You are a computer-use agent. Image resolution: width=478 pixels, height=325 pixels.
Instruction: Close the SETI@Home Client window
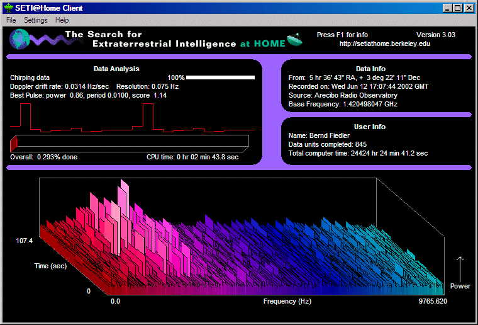(469, 8)
